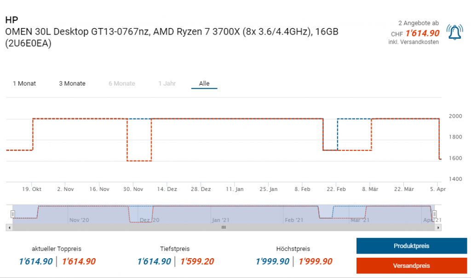
Task: Click the CHF 1'614.90 offer price
Action: (x=422, y=33)
